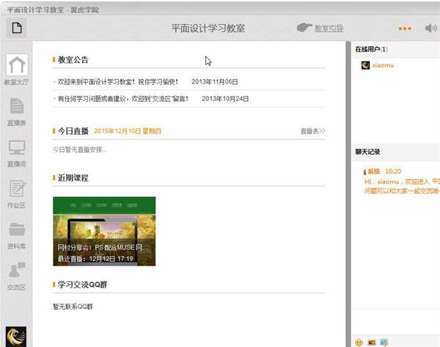Click the 聊天记录 header
The image size is (440, 347).
[367, 152]
